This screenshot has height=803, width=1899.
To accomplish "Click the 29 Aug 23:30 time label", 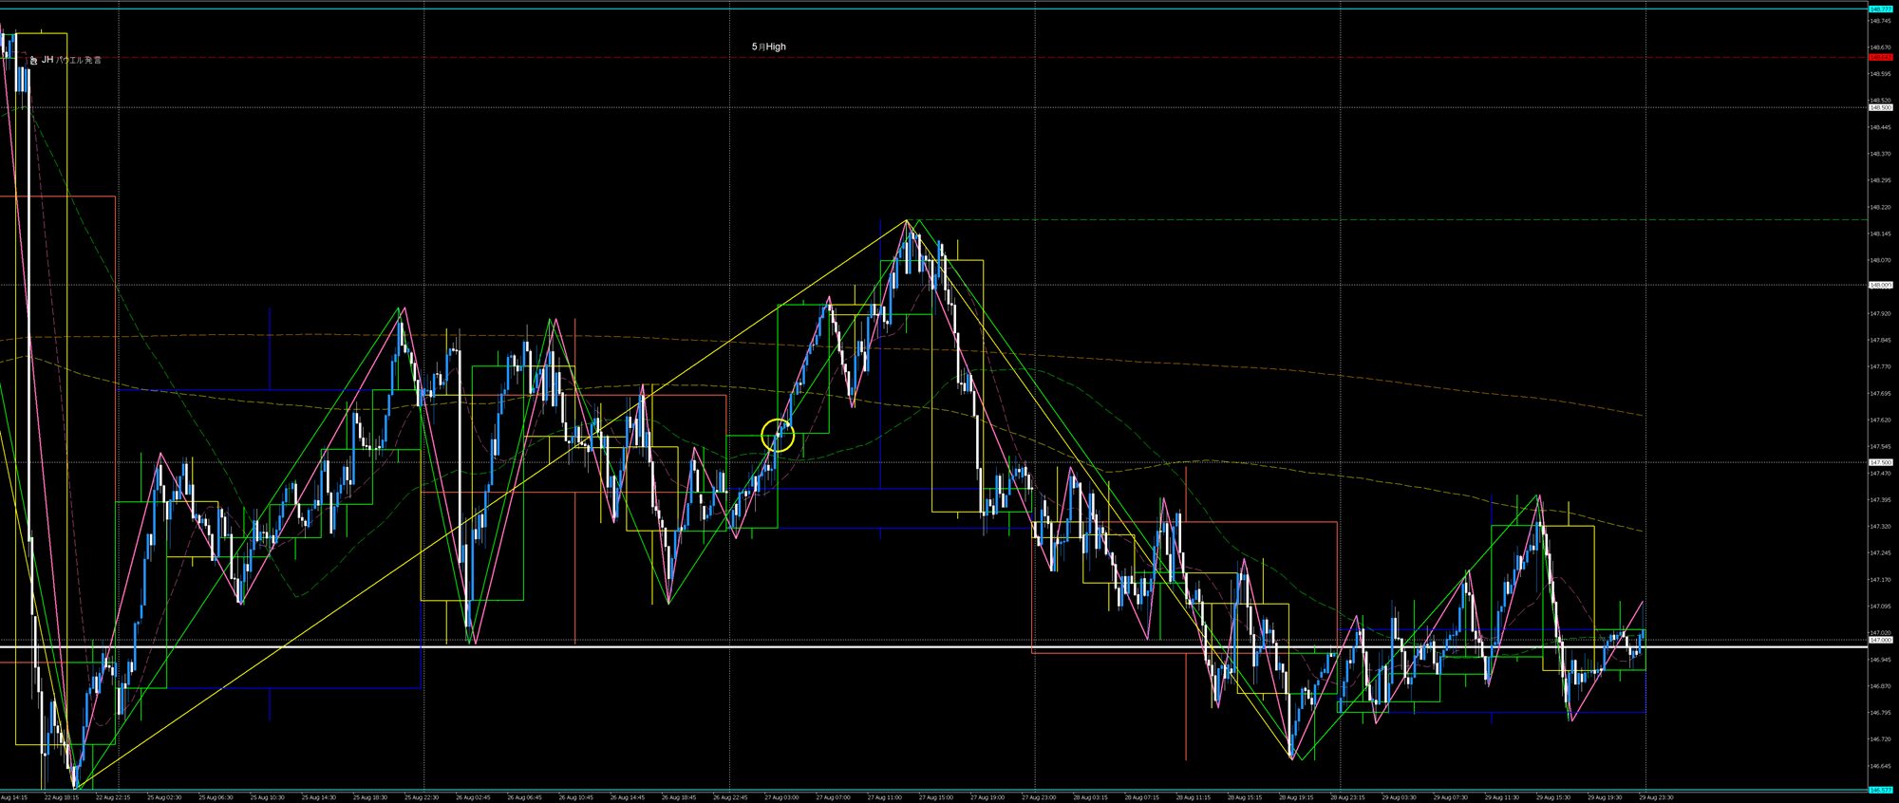I will click(x=1655, y=797).
